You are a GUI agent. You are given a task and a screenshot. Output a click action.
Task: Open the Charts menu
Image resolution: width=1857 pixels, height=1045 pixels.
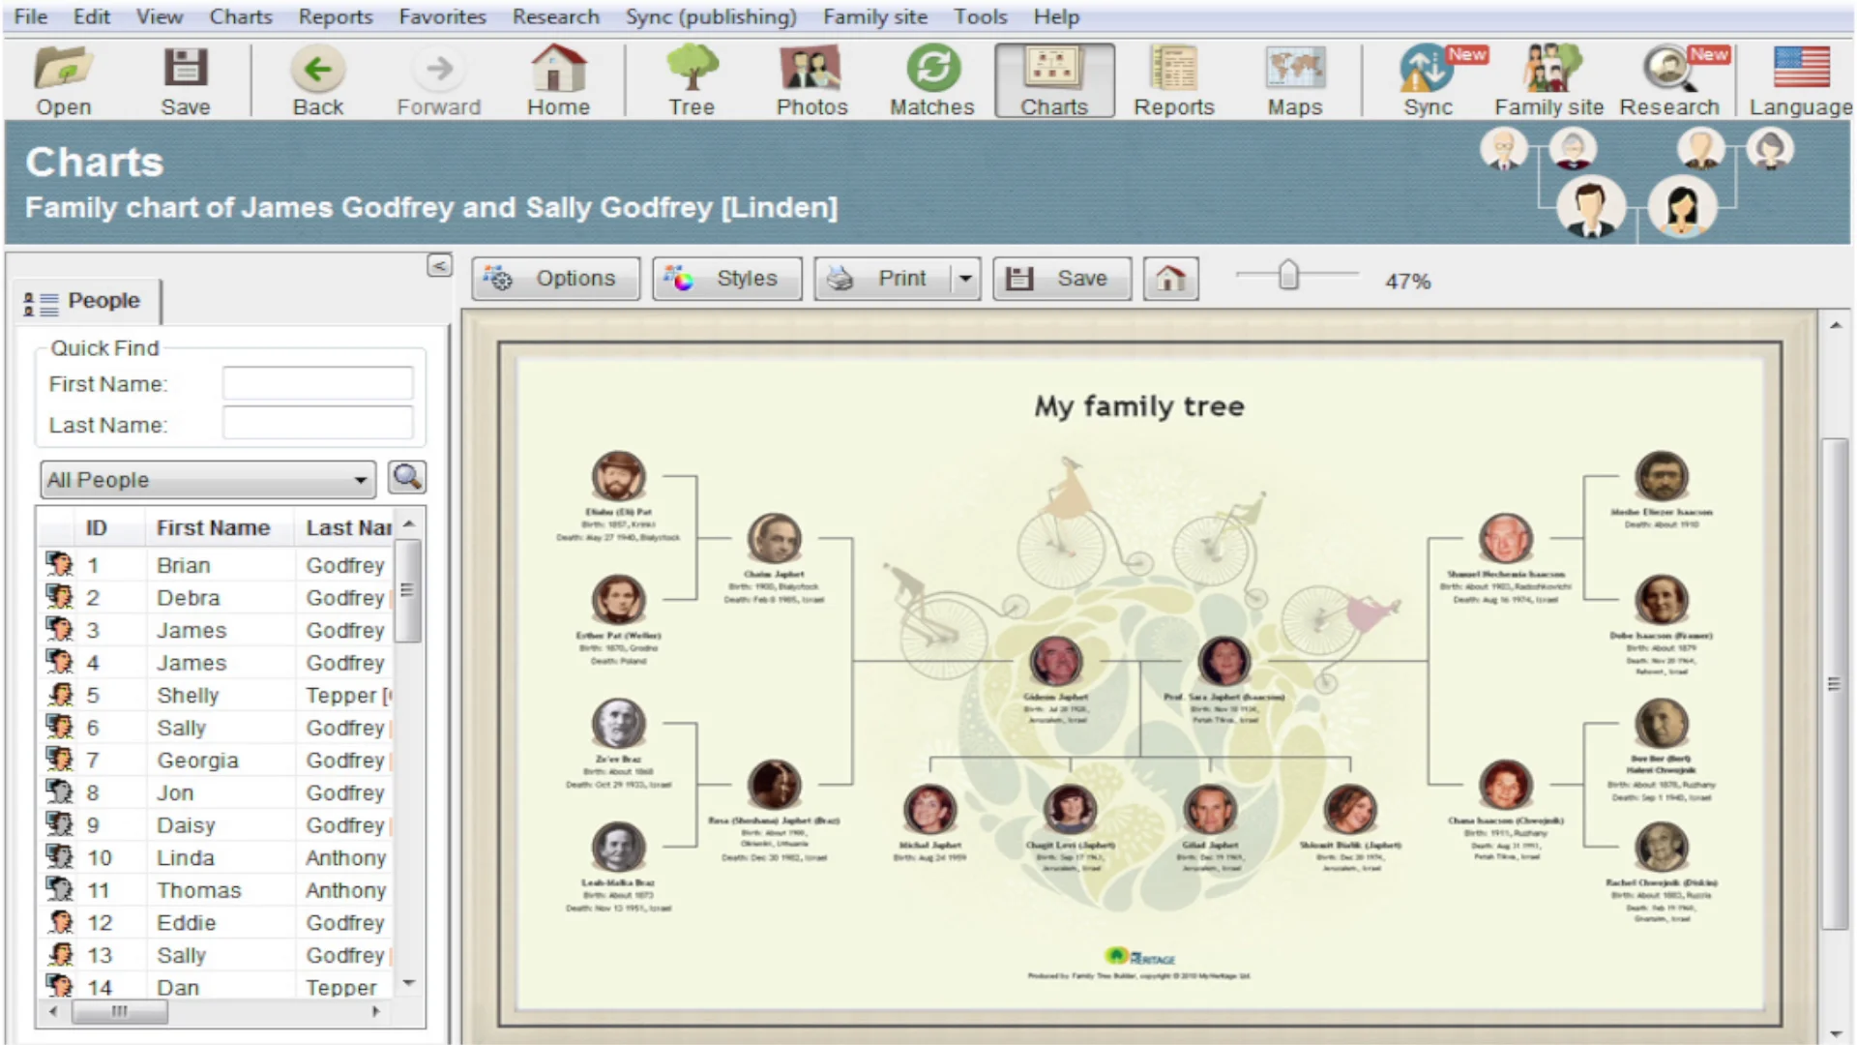tap(240, 16)
